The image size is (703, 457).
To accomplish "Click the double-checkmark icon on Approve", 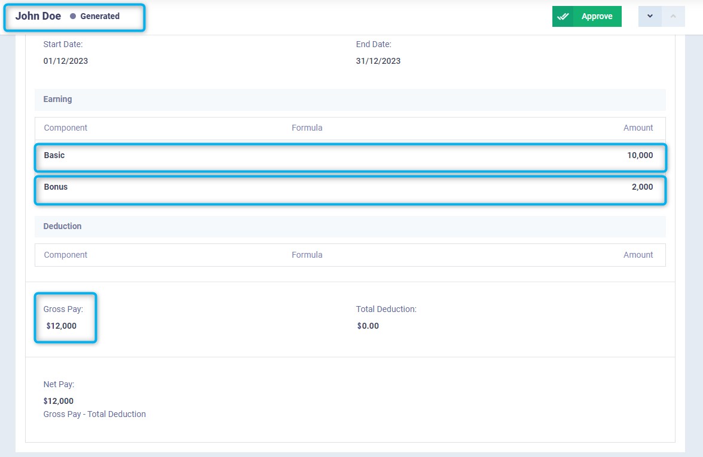I will coord(563,17).
